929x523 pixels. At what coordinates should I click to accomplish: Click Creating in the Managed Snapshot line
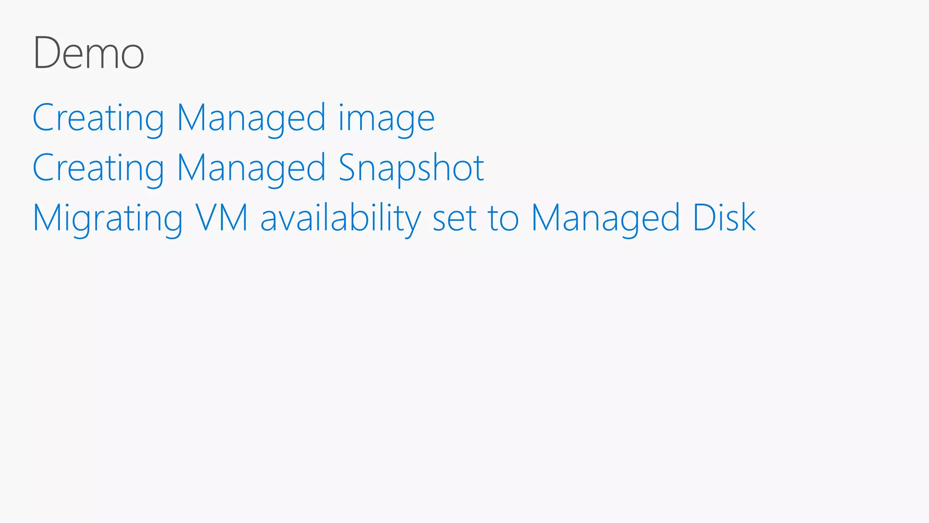pyautogui.click(x=98, y=169)
